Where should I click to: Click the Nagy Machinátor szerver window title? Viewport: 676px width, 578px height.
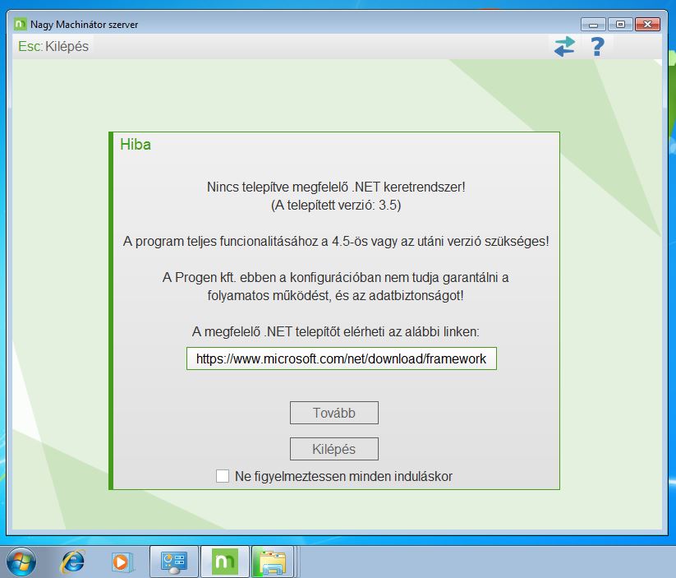[84, 25]
